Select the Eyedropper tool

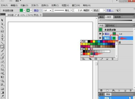[2, 96]
